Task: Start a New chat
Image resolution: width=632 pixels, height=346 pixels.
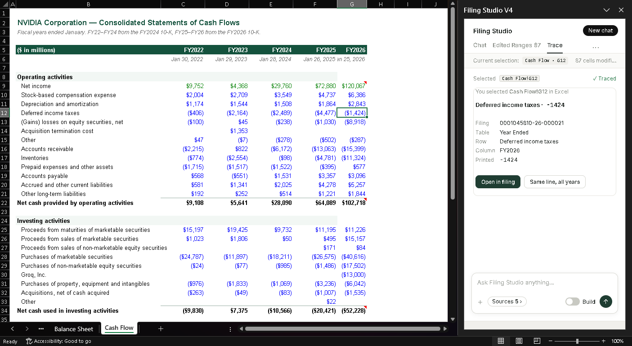Action: [601, 31]
